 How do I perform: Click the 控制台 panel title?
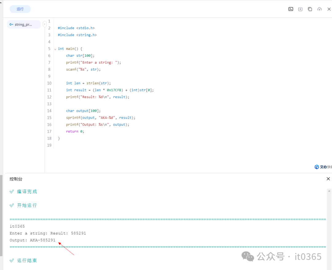(x=16, y=179)
